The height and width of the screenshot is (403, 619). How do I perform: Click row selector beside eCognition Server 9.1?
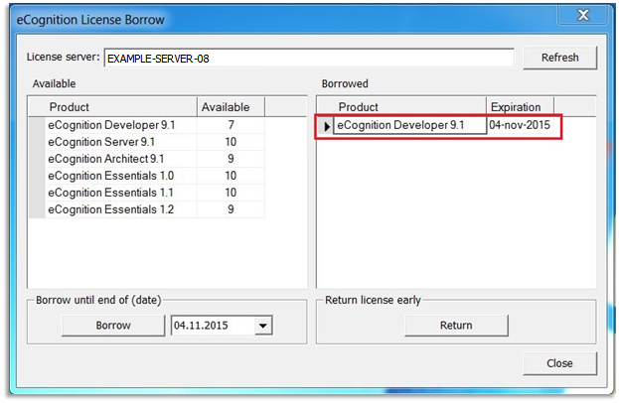[37, 142]
